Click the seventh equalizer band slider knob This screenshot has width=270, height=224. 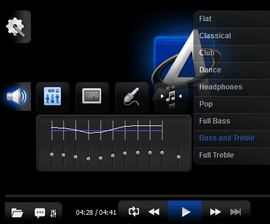click(125, 153)
